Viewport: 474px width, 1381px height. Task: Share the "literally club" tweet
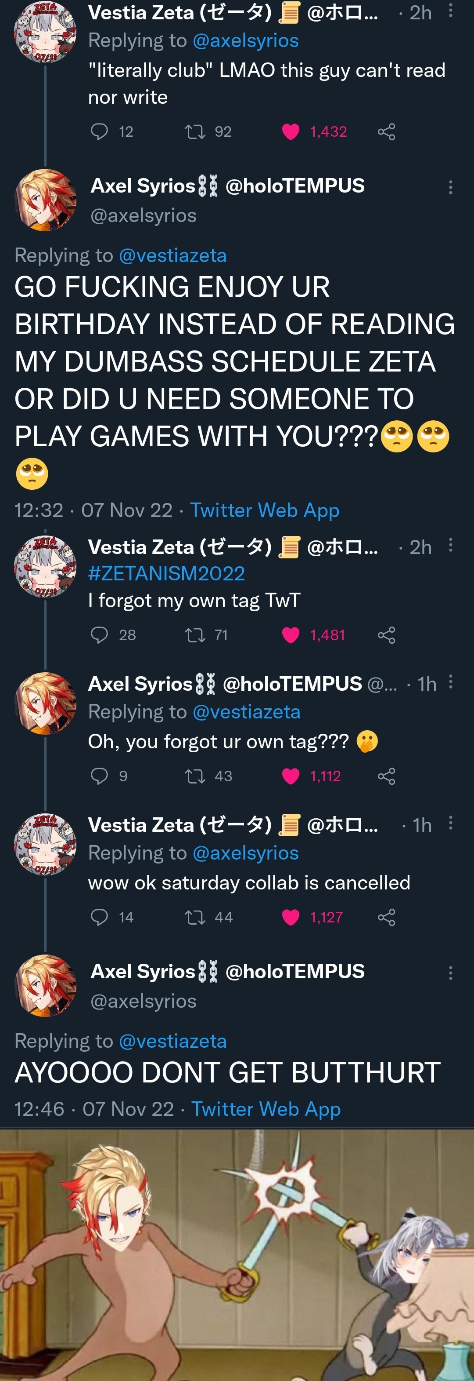tap(386, 131)
